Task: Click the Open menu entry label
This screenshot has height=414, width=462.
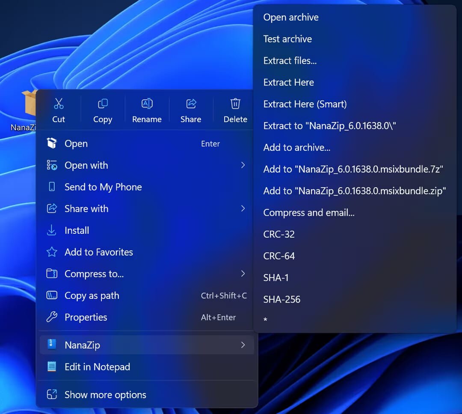Action: click(76, 143)
